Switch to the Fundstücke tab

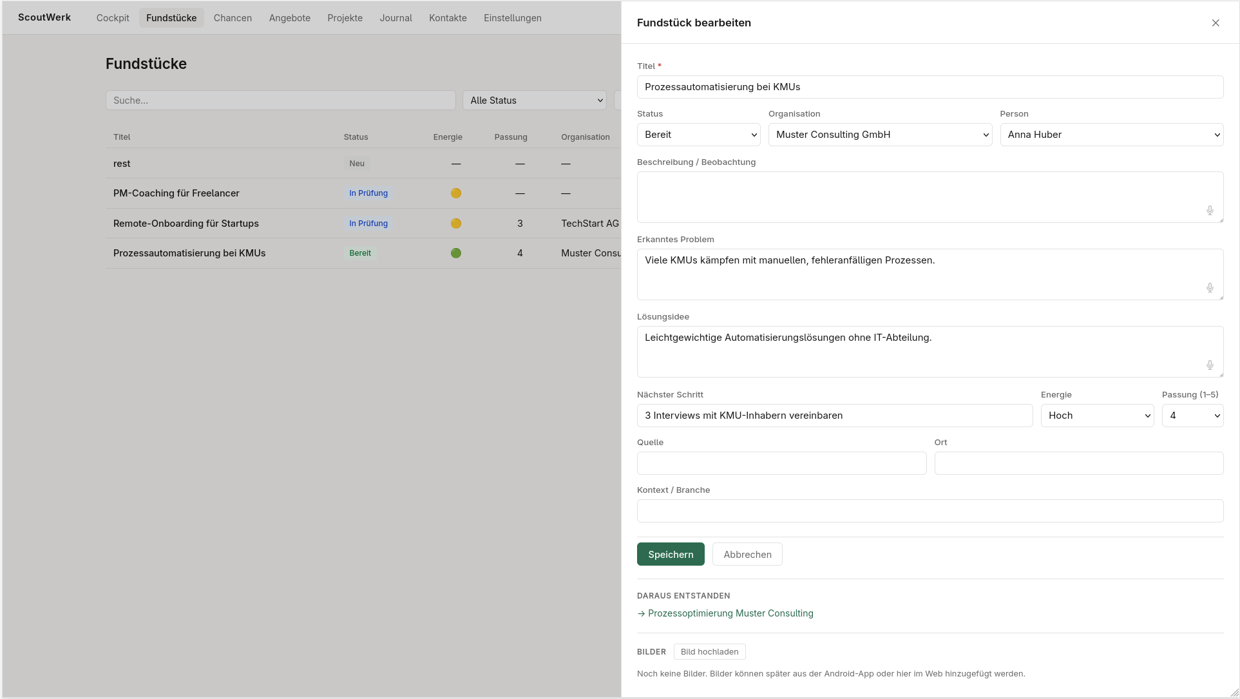click(171, 18)
